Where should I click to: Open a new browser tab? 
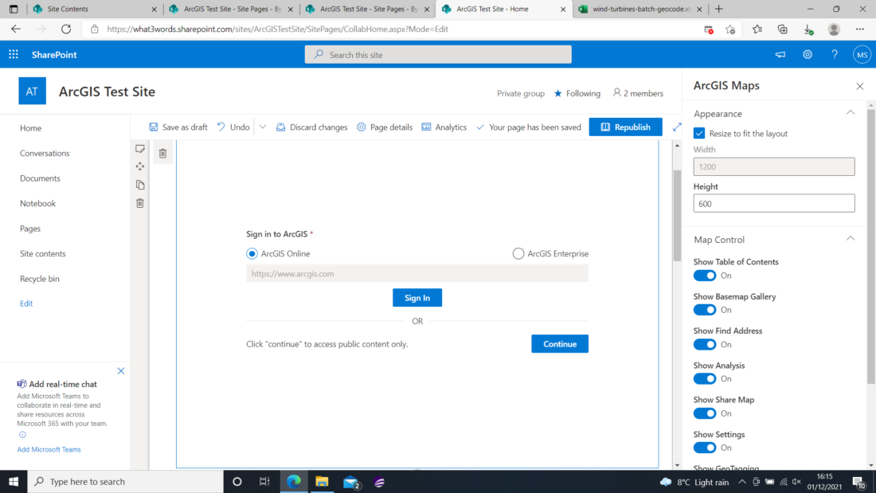719,9
